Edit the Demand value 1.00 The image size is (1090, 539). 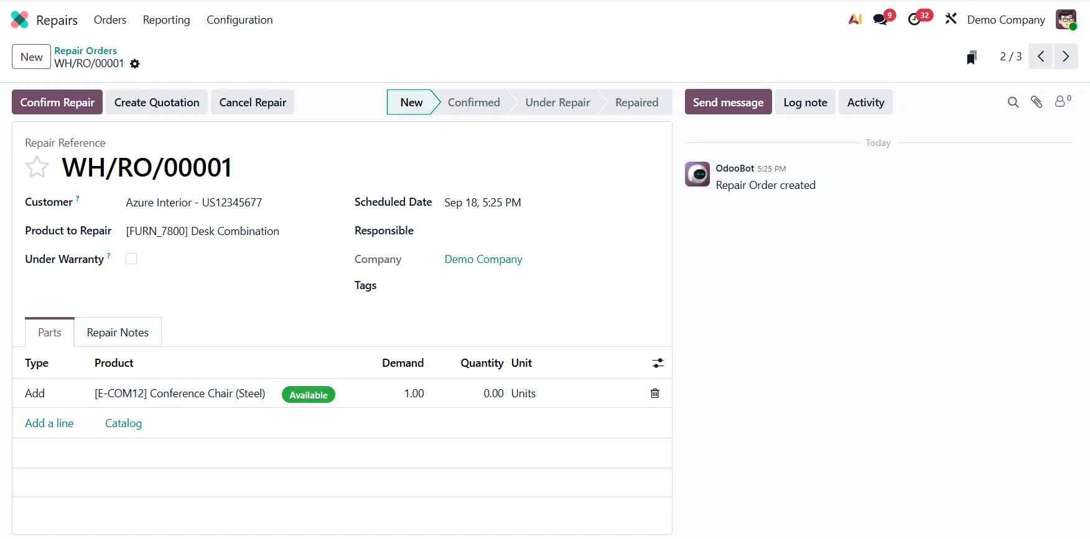pos(414,394)
